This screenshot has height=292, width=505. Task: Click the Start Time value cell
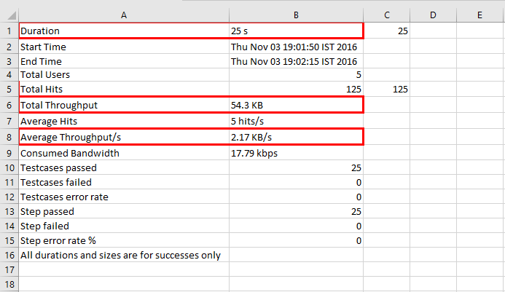[296, 47]
